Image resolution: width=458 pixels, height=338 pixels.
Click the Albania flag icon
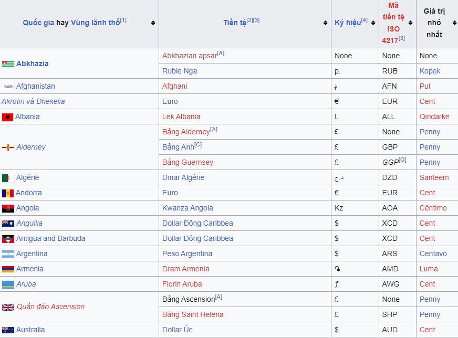tap(7, 117)
